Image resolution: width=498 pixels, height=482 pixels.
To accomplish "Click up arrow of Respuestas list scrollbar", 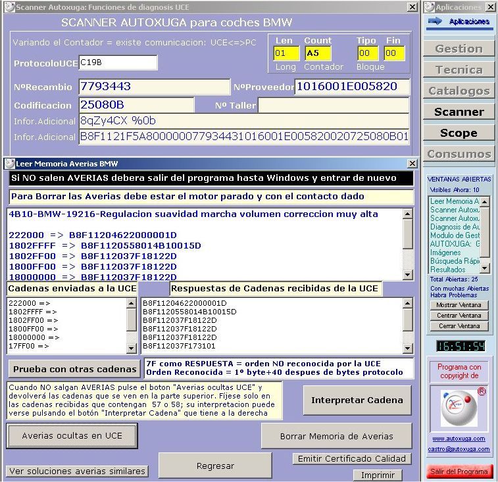I will [408, 303].
